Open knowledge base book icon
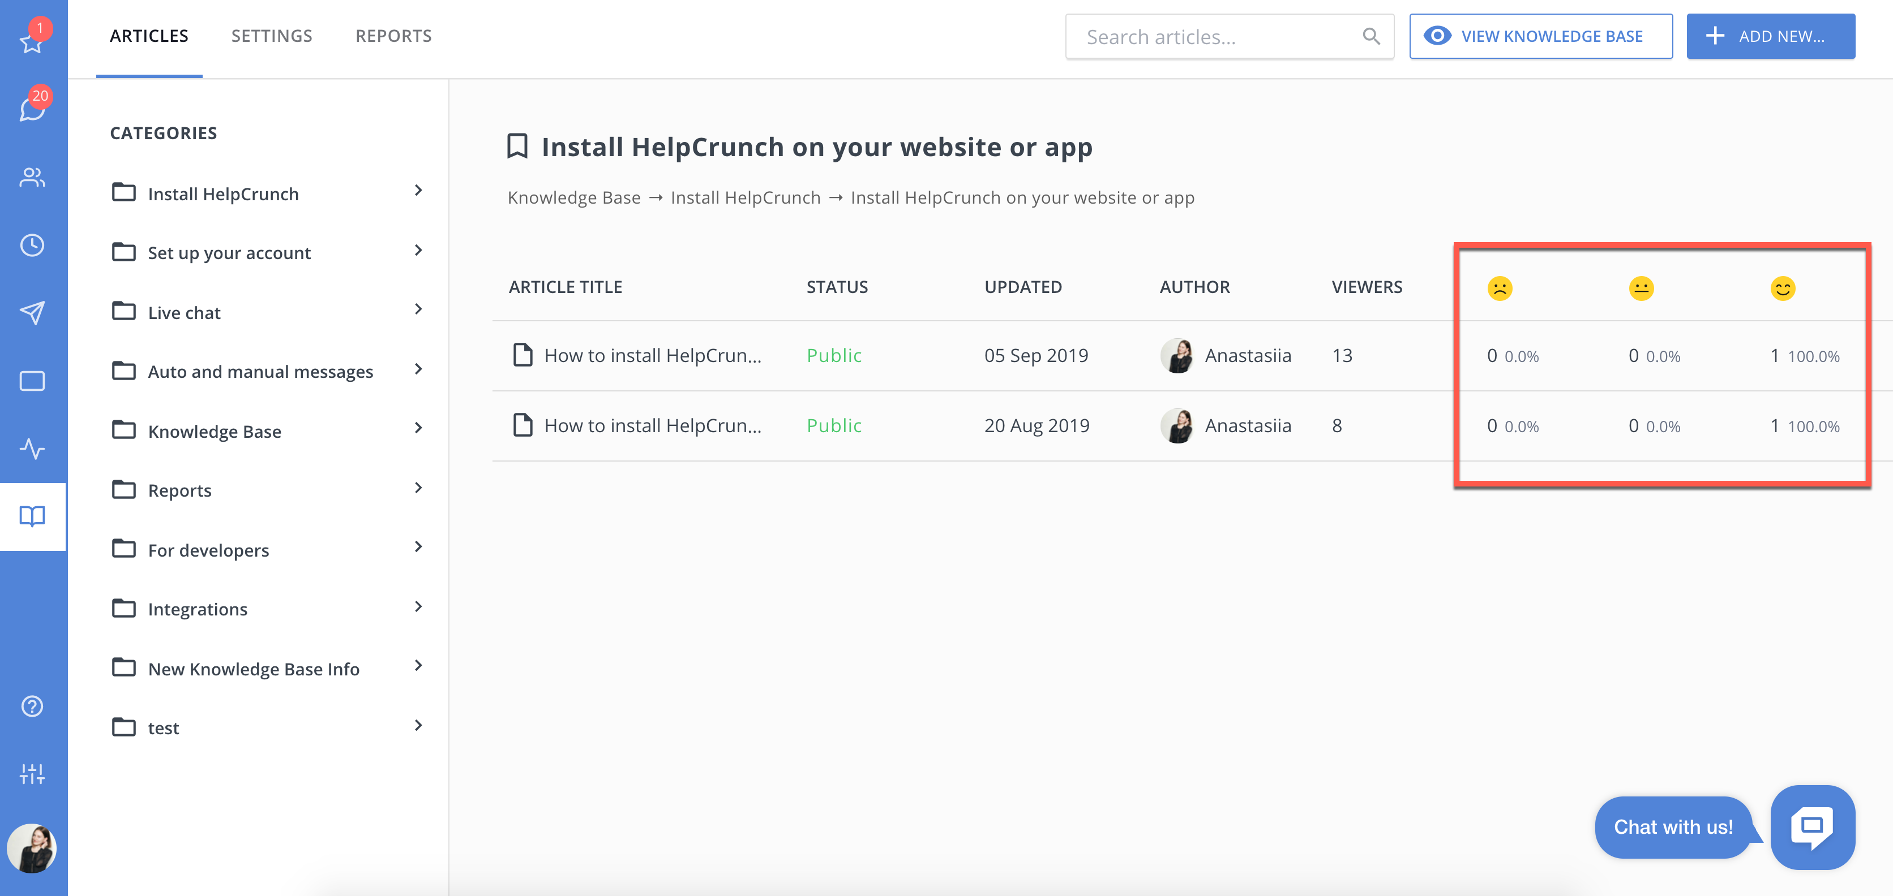1893x896 pixels. pyautogui.click(x=32, y=516)
